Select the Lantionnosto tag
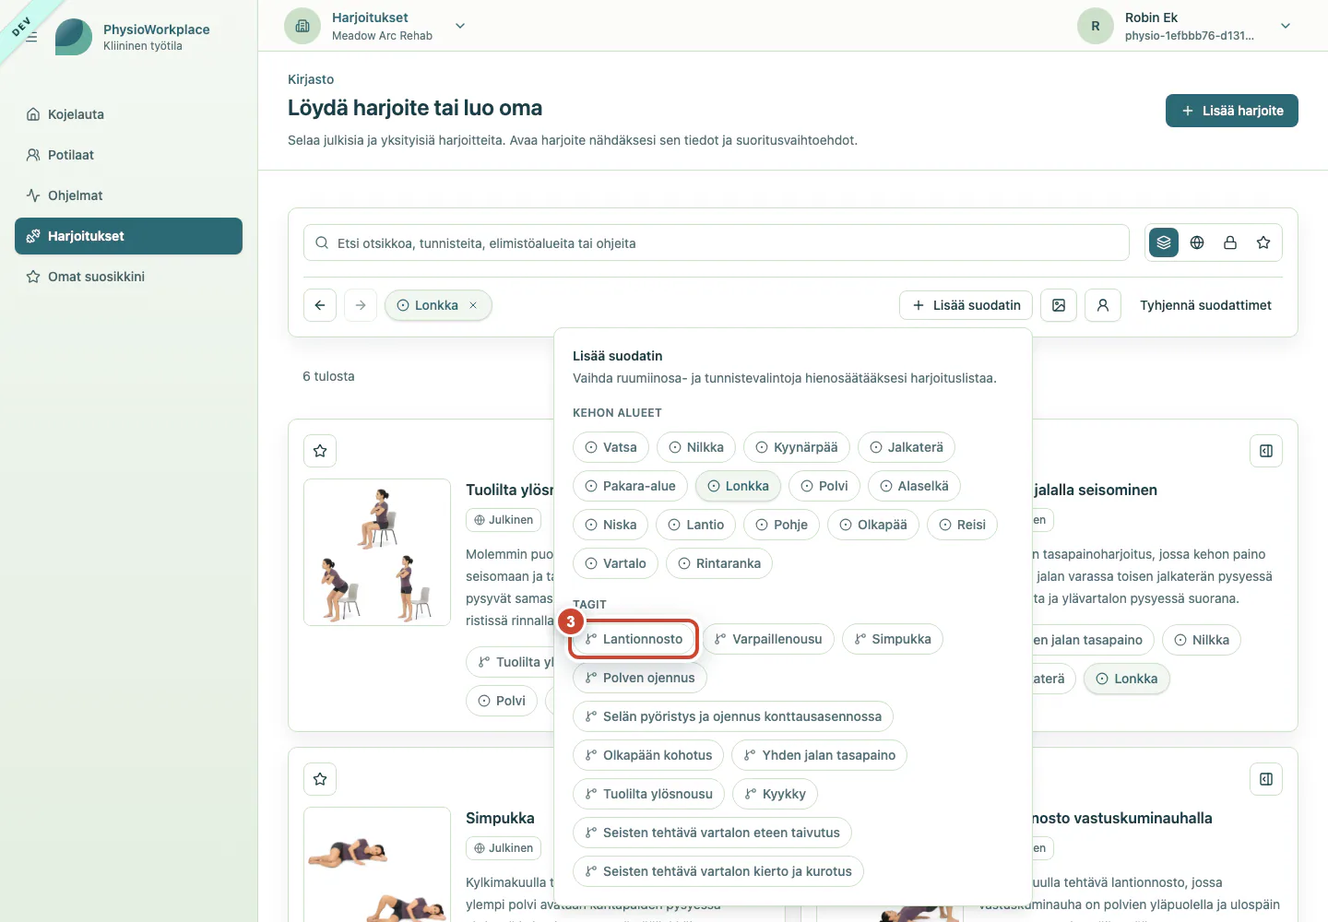The width and height of the screenshot is (1328, 922). point(634,639)
